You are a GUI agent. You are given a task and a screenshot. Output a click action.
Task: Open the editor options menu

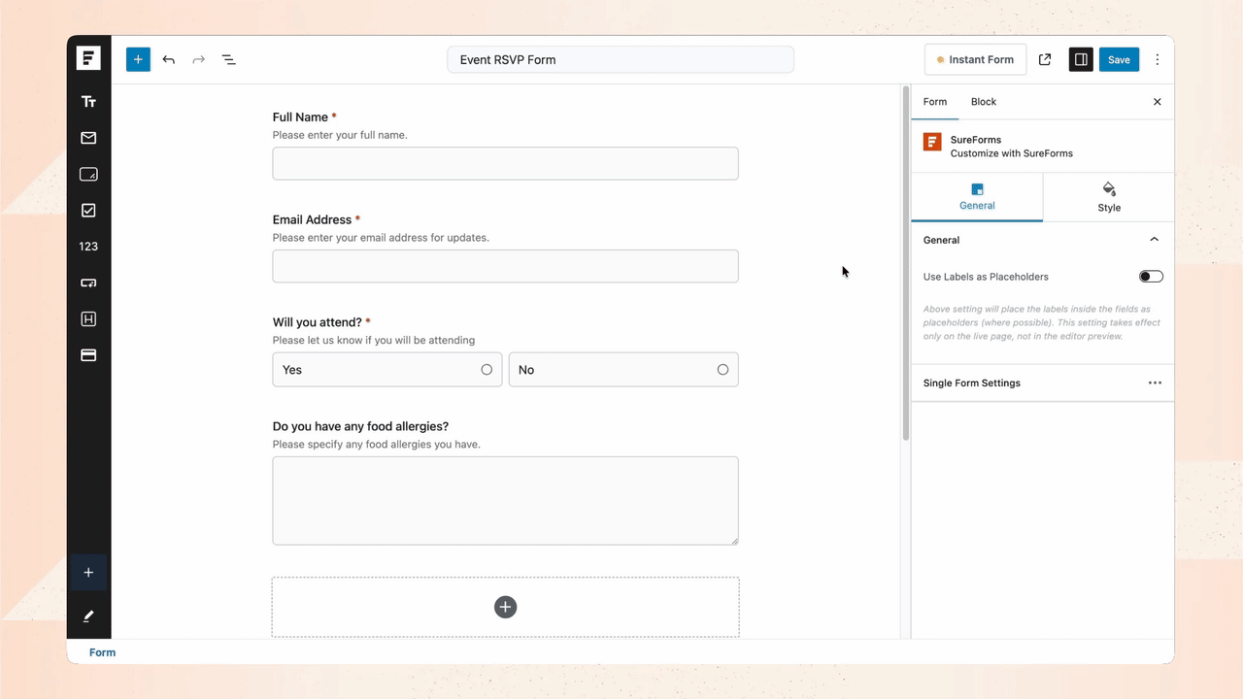pyautogui.click(x=1158, y=59)
